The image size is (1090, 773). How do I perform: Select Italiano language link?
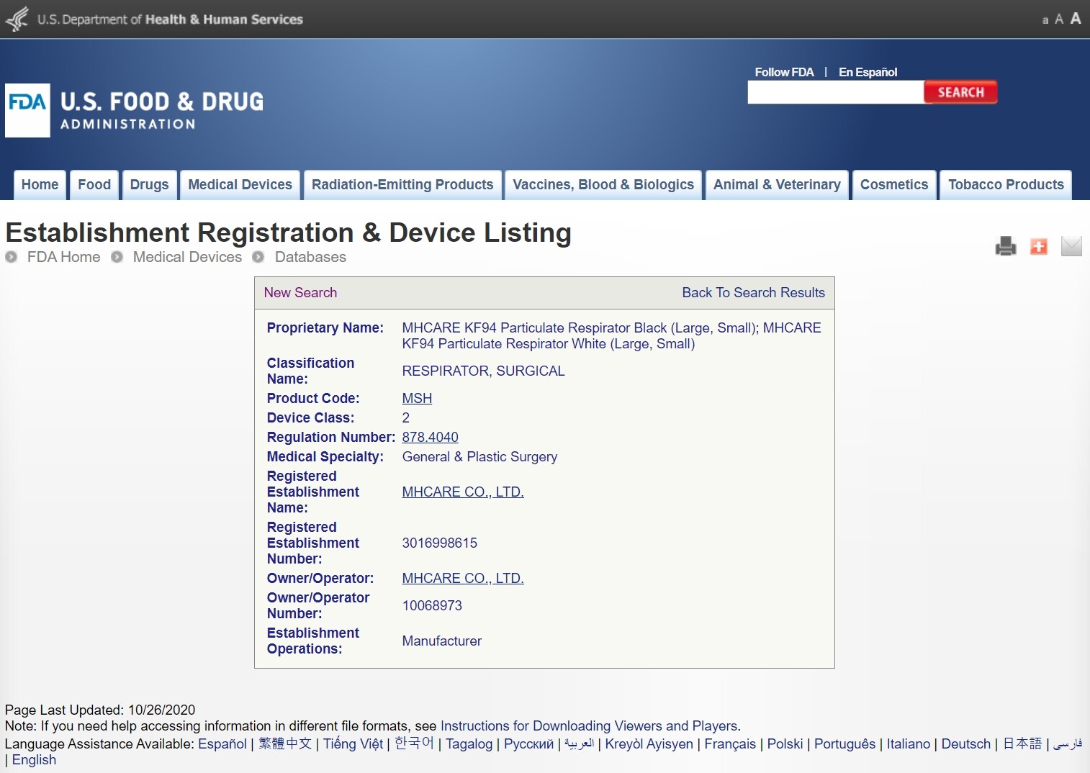(x=909, y=744)
